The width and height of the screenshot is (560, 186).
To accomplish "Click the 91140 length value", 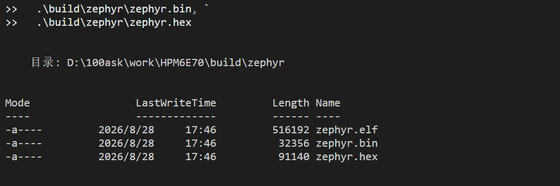I will 294,157.
